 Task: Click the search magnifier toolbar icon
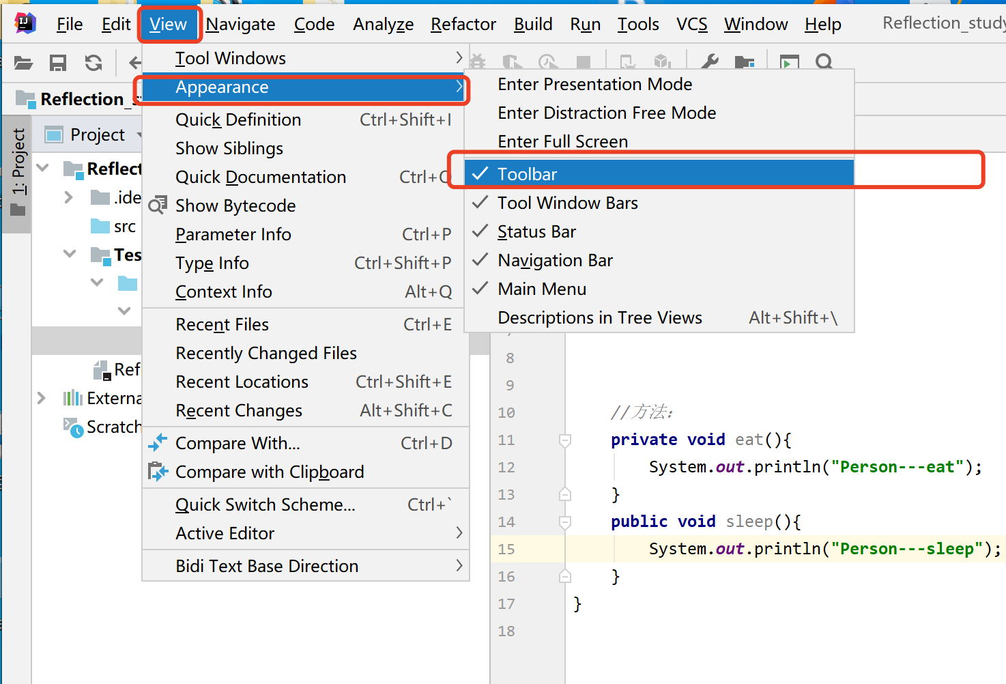[x=824, y=63]
